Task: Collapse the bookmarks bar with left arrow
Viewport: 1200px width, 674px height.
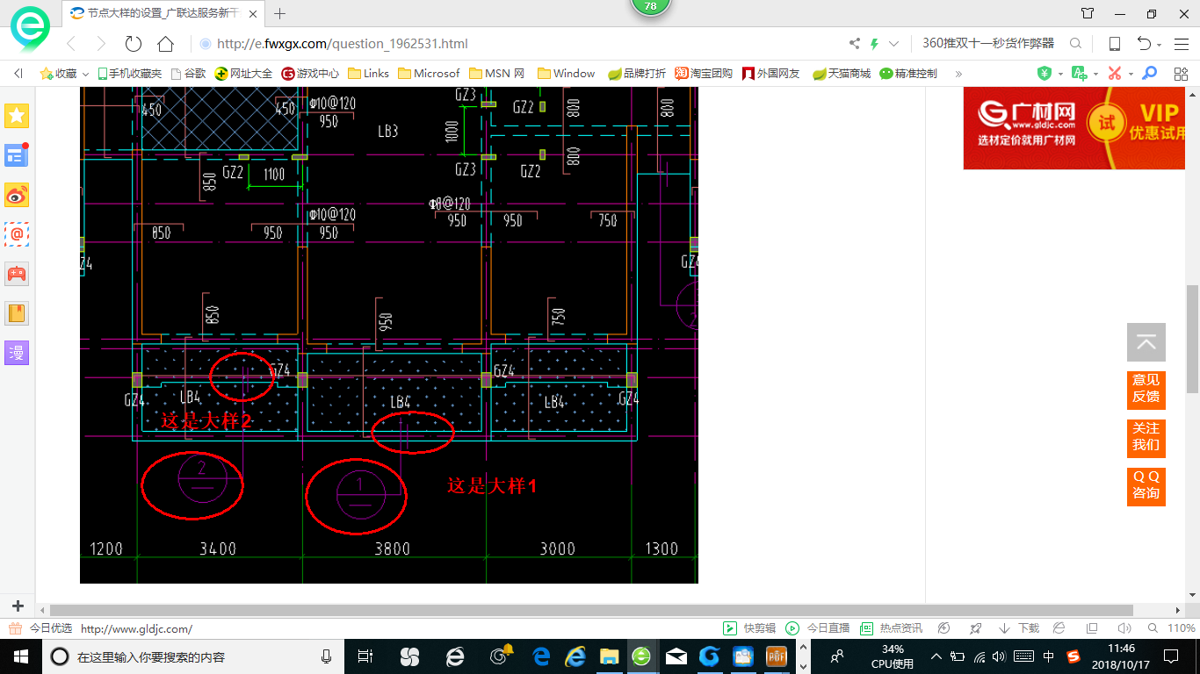Action: [18, 74]
